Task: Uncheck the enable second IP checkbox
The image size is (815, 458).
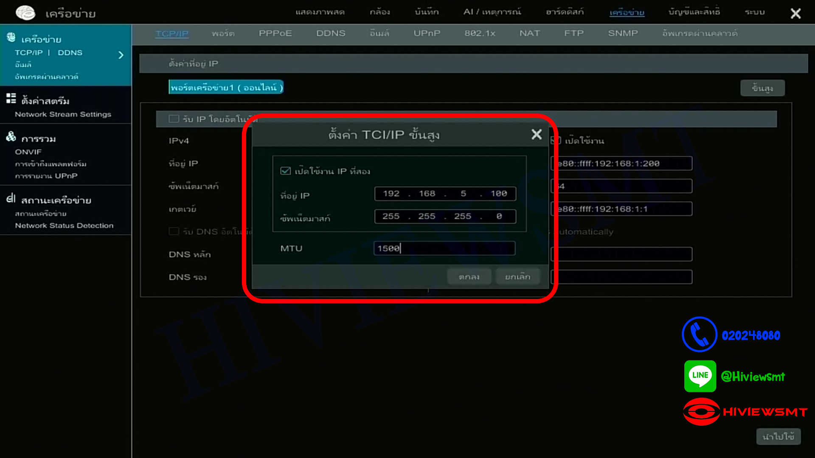Action: pos(286,171)
